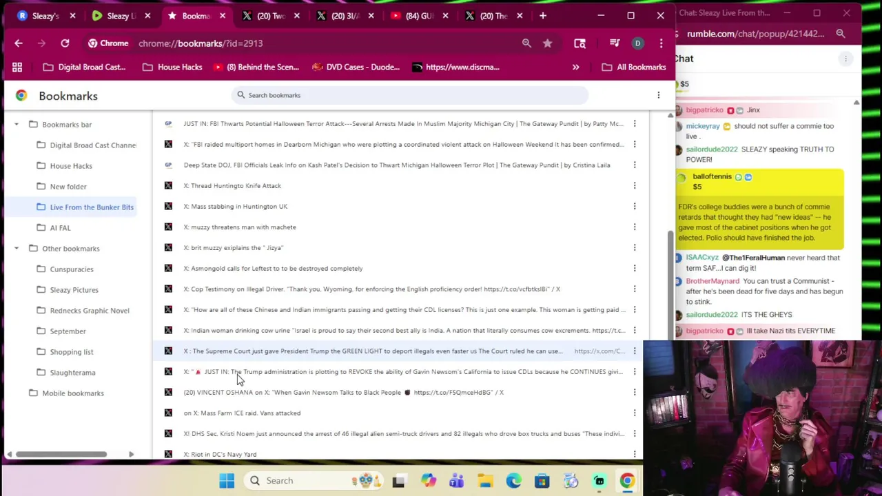Click the Chrome icon on taskbar
This screenshot has width=882, height=496.
pyautogui.click(x=626, y=480)
